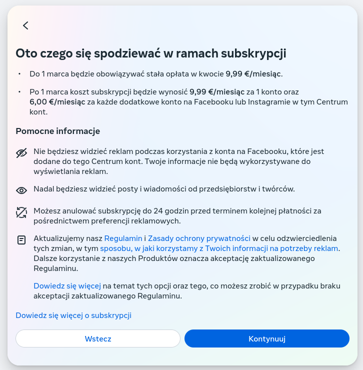The height and width of the screenshot is (370, 363).
Task: Click the heading Oto czego się spodziewać
Action: tap(151, 53)
